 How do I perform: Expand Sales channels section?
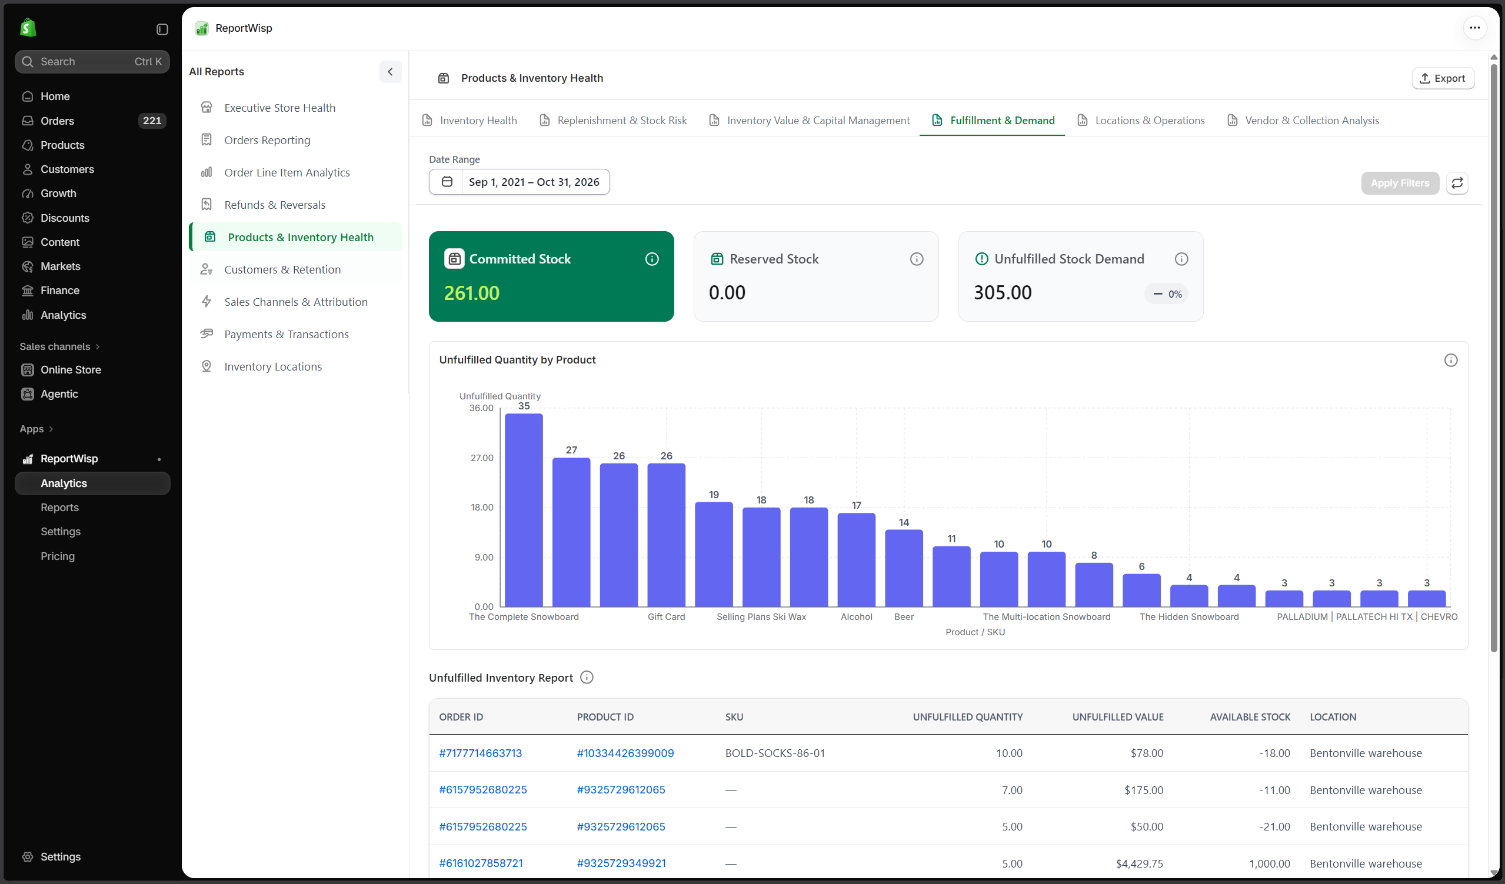(x=60, y=346)
